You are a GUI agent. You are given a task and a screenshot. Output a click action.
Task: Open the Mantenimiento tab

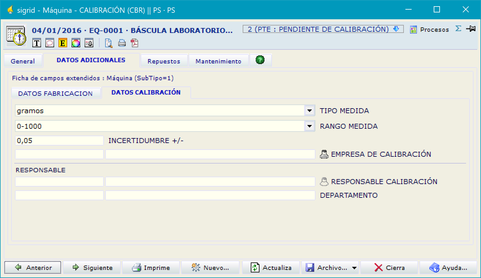point(218,61)
